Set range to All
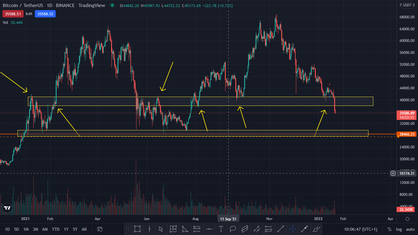 point(84,229)
